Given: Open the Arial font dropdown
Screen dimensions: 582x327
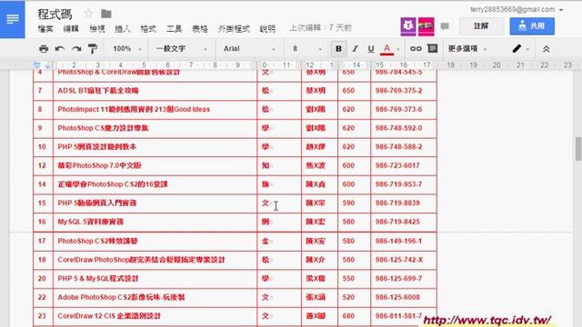Looking at the screenshot, I should 249,48.
